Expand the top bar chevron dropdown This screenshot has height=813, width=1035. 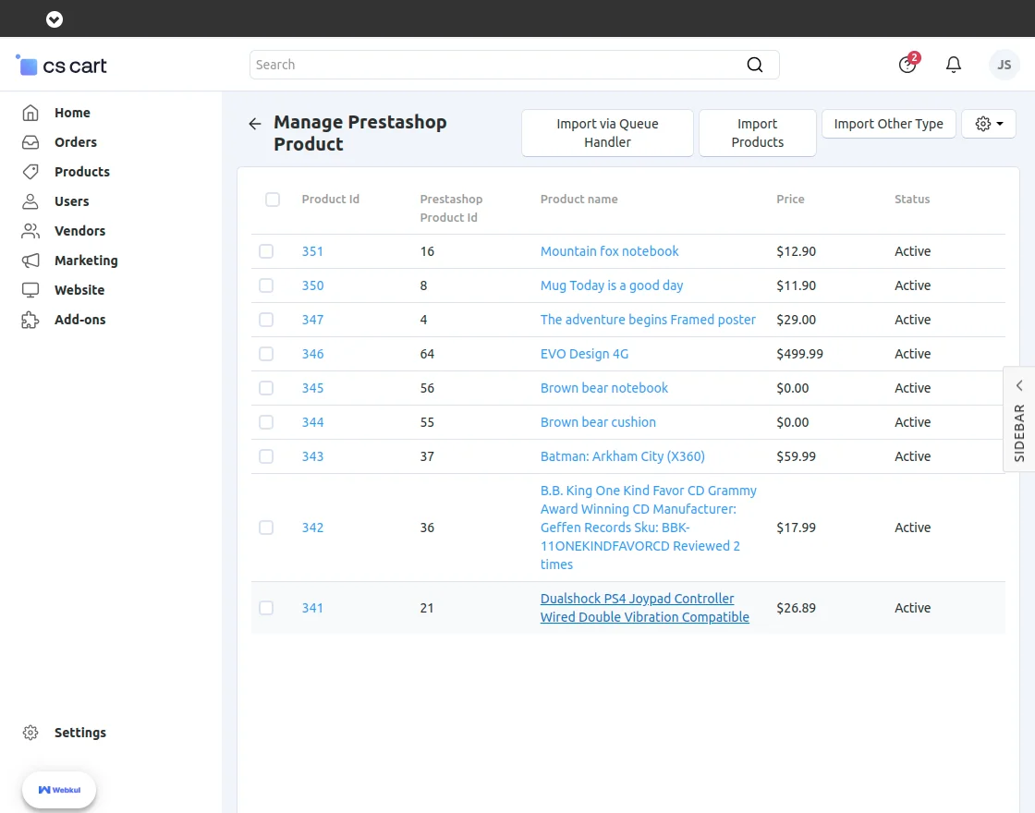[x=55, y=18]
